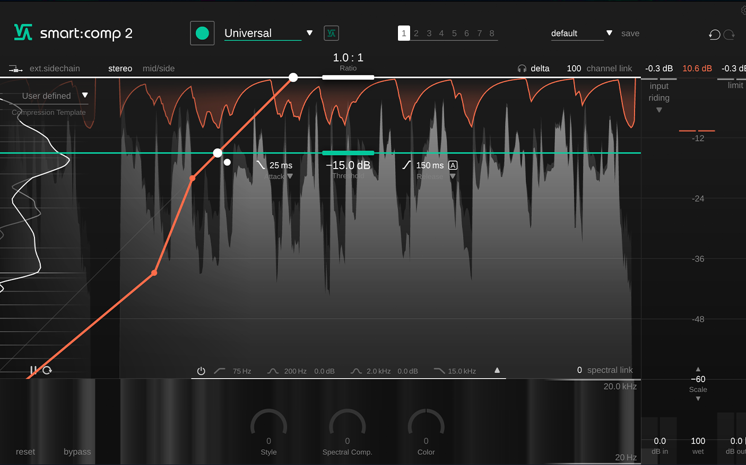746x465 pixels.
Task: Expand the Release options arrow
Action: click(453, 176)
